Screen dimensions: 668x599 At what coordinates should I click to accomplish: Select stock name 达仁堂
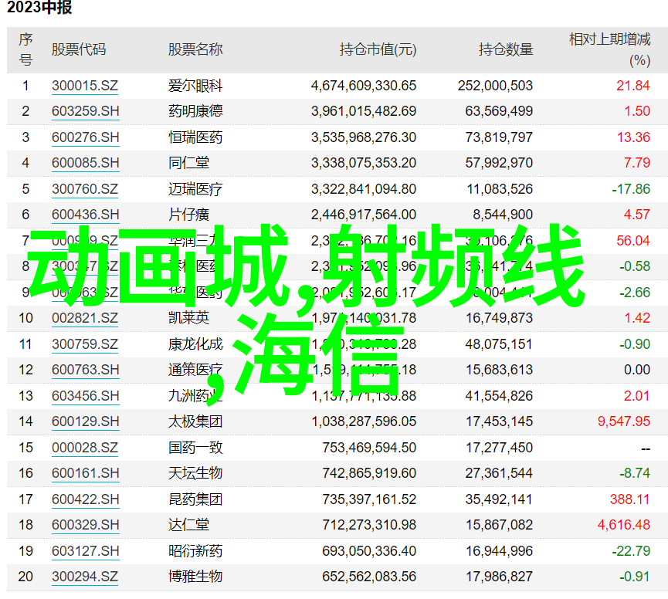coord(188,525)
